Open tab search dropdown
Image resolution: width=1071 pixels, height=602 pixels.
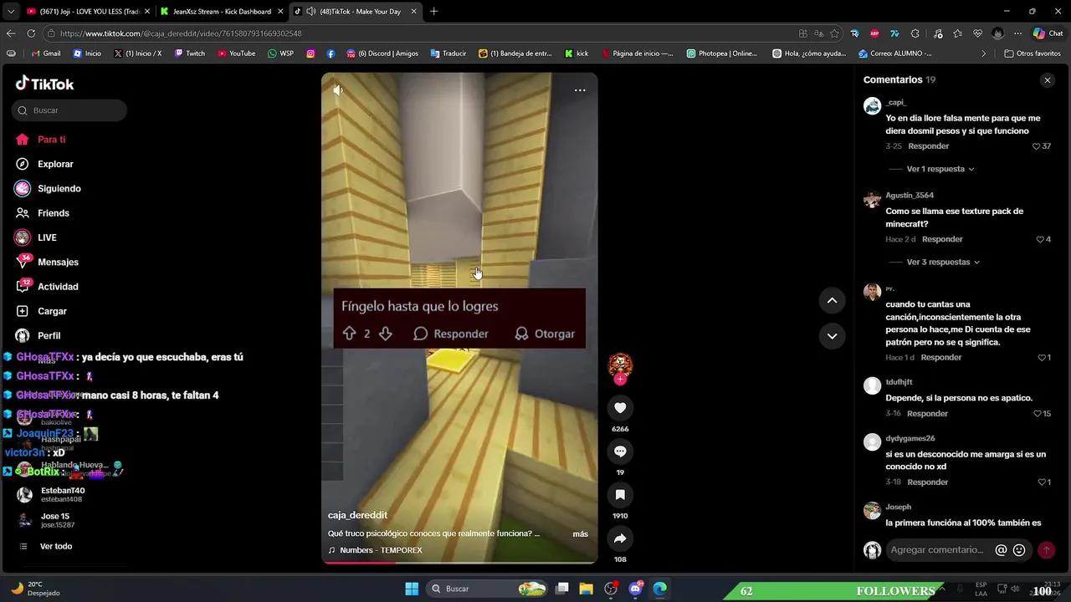tap(10, 12)
